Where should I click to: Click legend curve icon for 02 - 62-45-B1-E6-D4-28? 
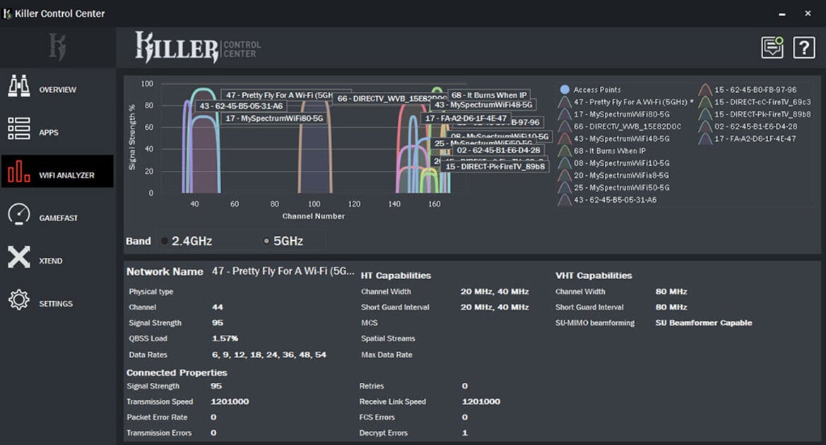[x=705, y=126]
